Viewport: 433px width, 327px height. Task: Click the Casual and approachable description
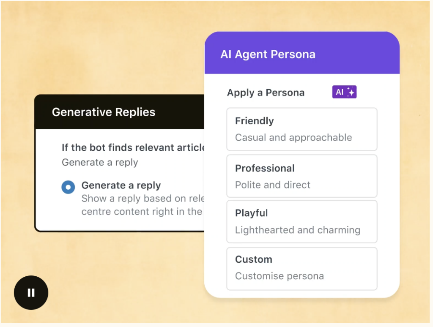(293, 137)
